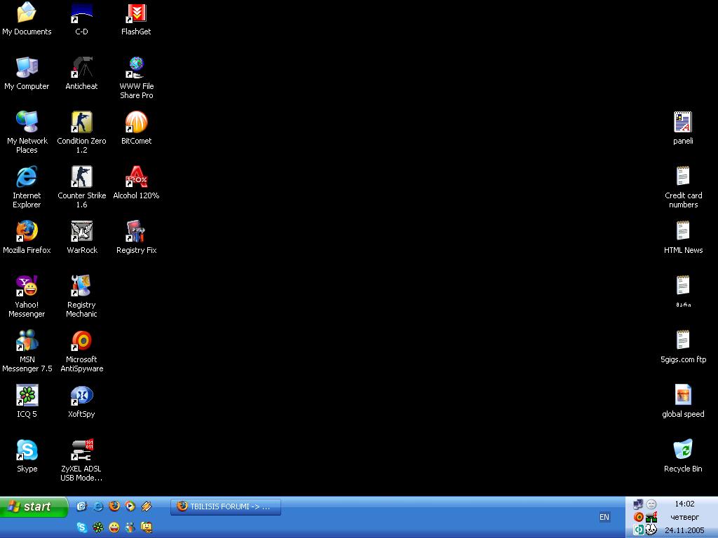Select the text file with the Georgian-script name

tap(683, 291)
